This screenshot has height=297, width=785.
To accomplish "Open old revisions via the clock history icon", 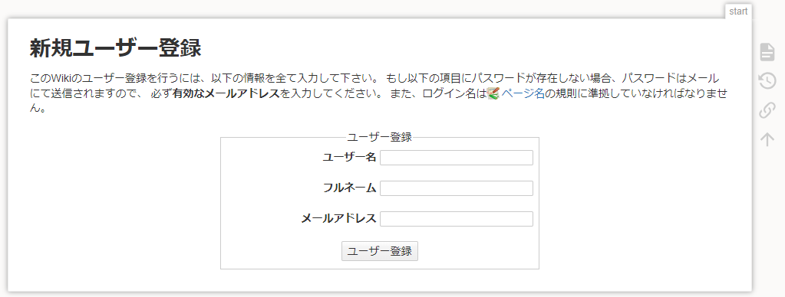I will click(x=767, y=80).
